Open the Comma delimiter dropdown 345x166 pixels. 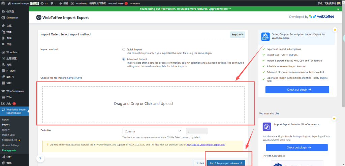[152, 131]
